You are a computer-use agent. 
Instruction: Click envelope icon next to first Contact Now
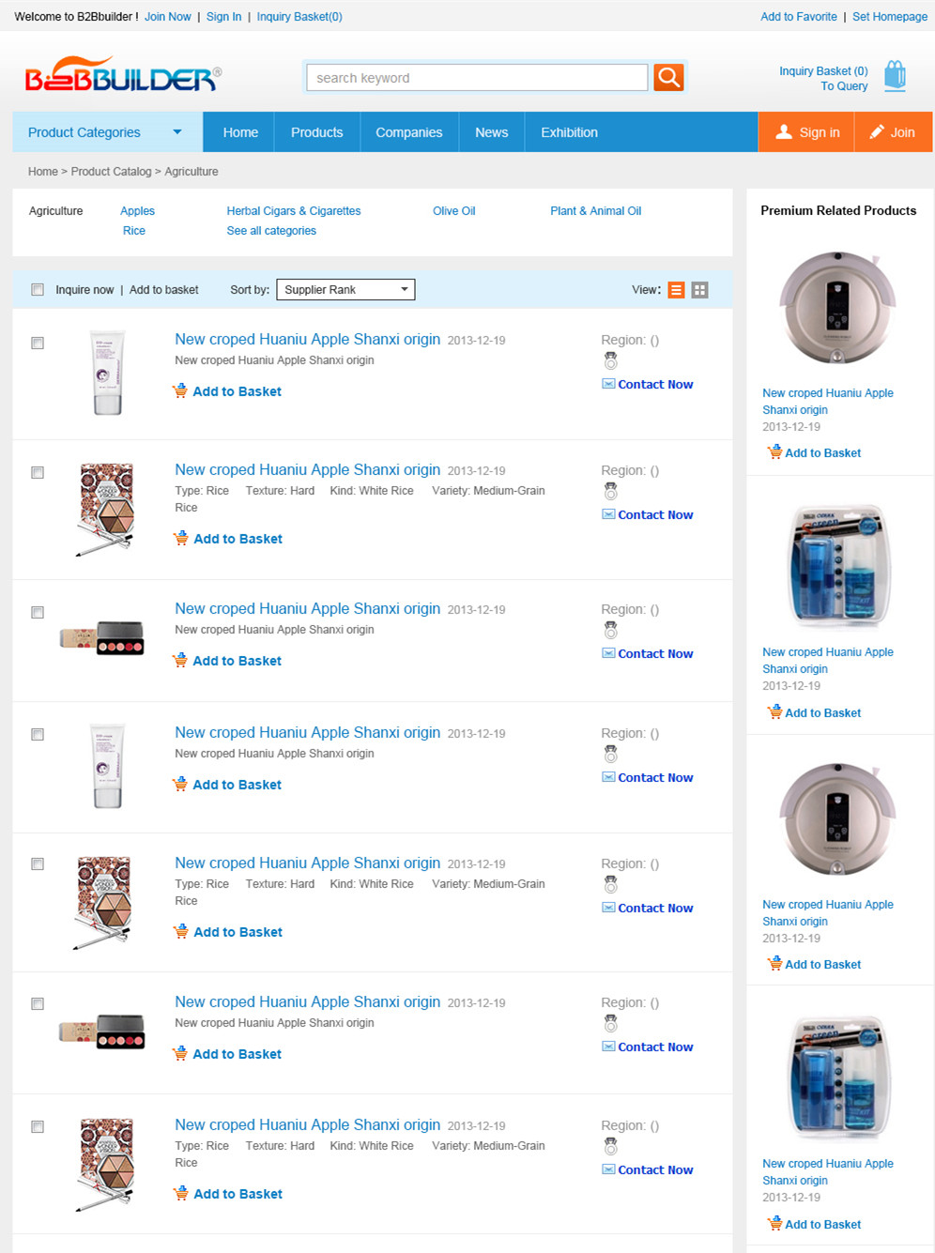pos(608,384)
